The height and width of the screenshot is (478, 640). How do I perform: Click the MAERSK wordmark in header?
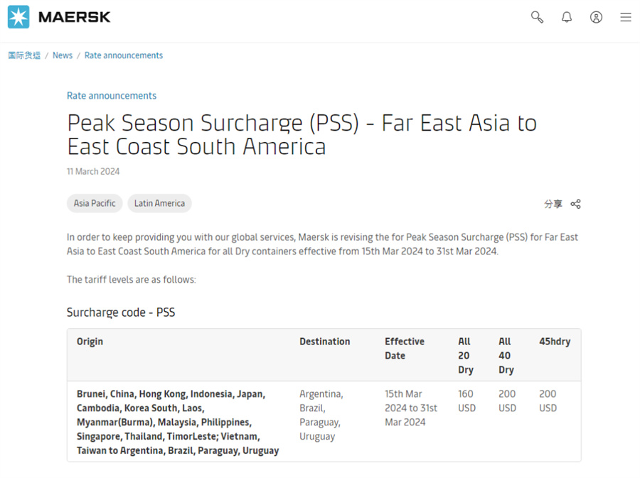click(74, 17)
